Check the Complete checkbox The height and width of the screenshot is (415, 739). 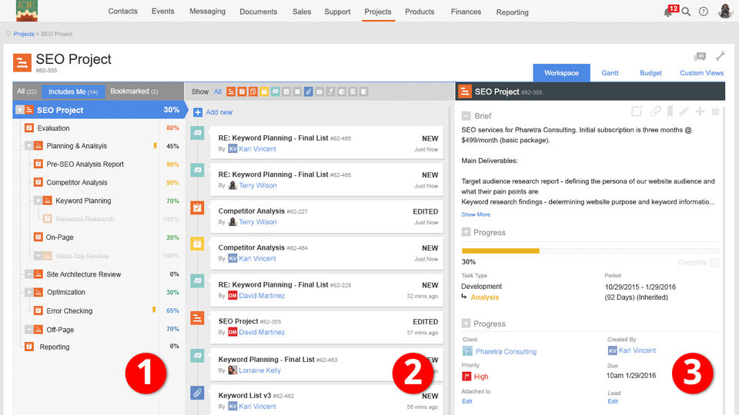coord(714,263)
